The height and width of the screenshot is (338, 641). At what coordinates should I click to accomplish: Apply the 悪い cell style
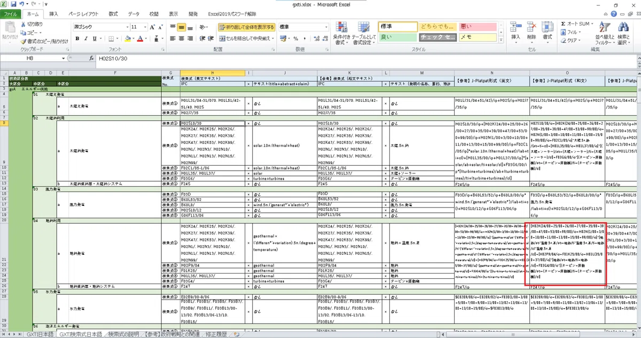click(478, 26)
